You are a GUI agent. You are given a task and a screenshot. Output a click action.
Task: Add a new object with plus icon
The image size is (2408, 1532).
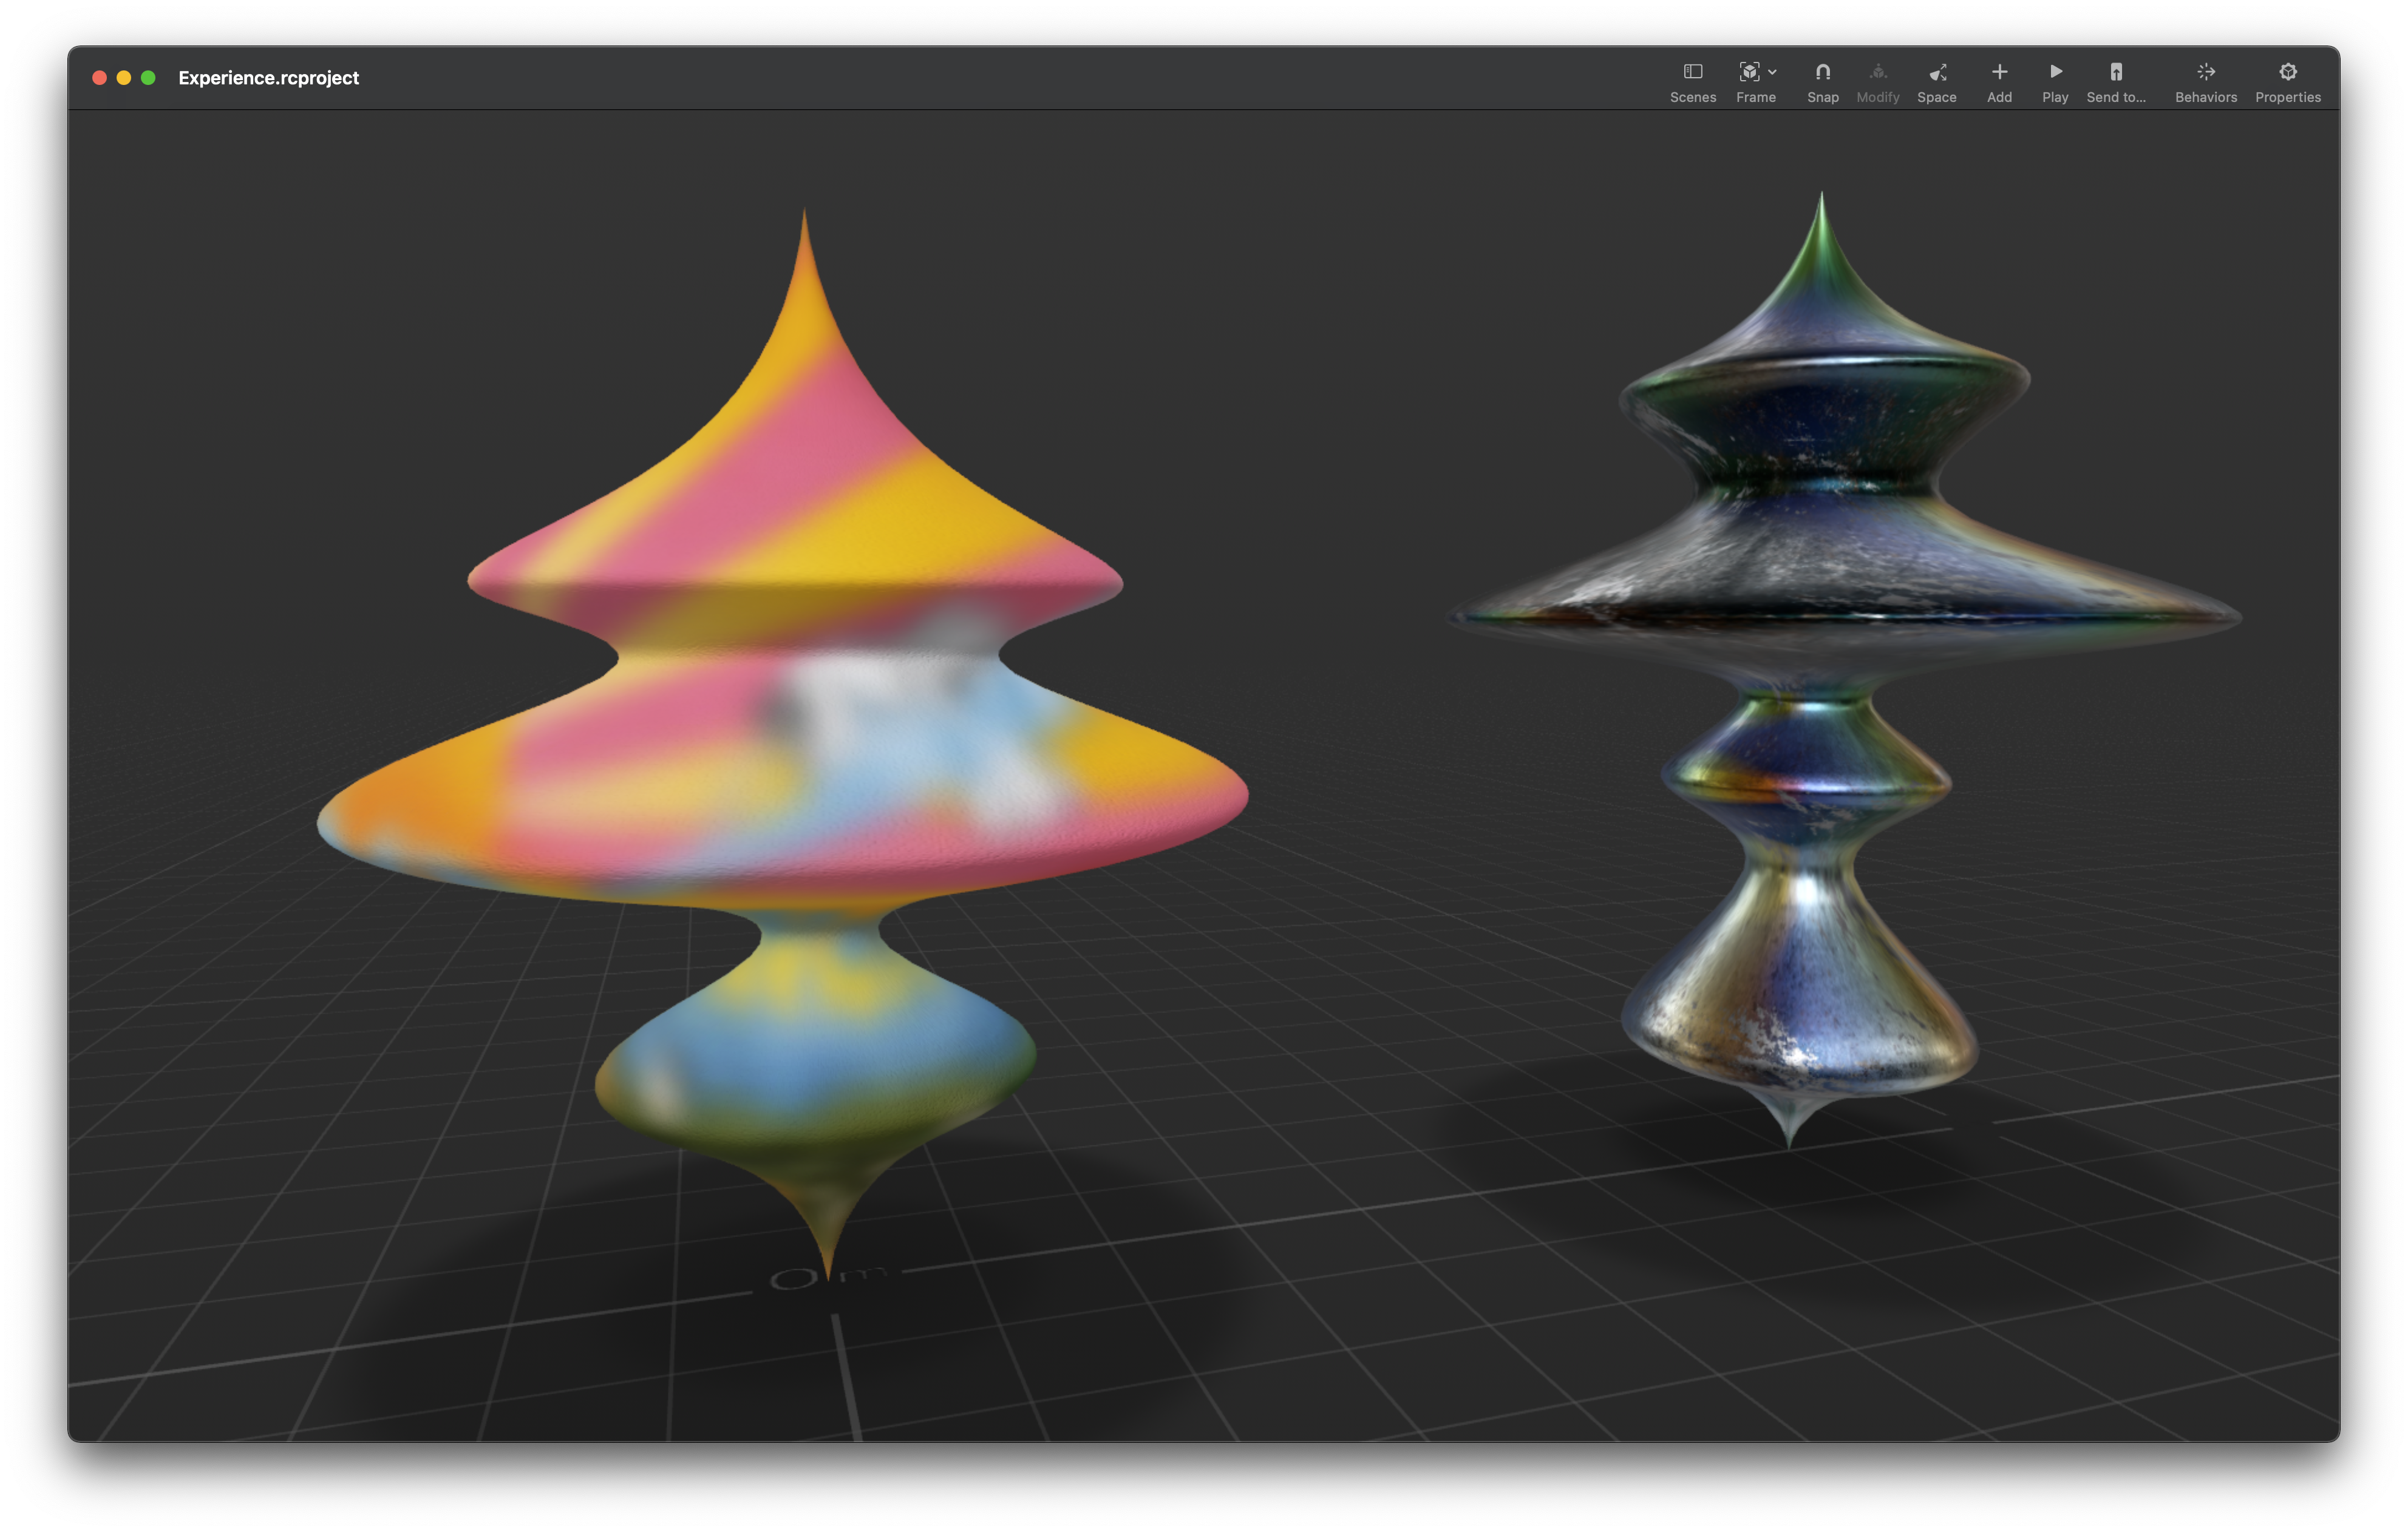coord(1999,82)
